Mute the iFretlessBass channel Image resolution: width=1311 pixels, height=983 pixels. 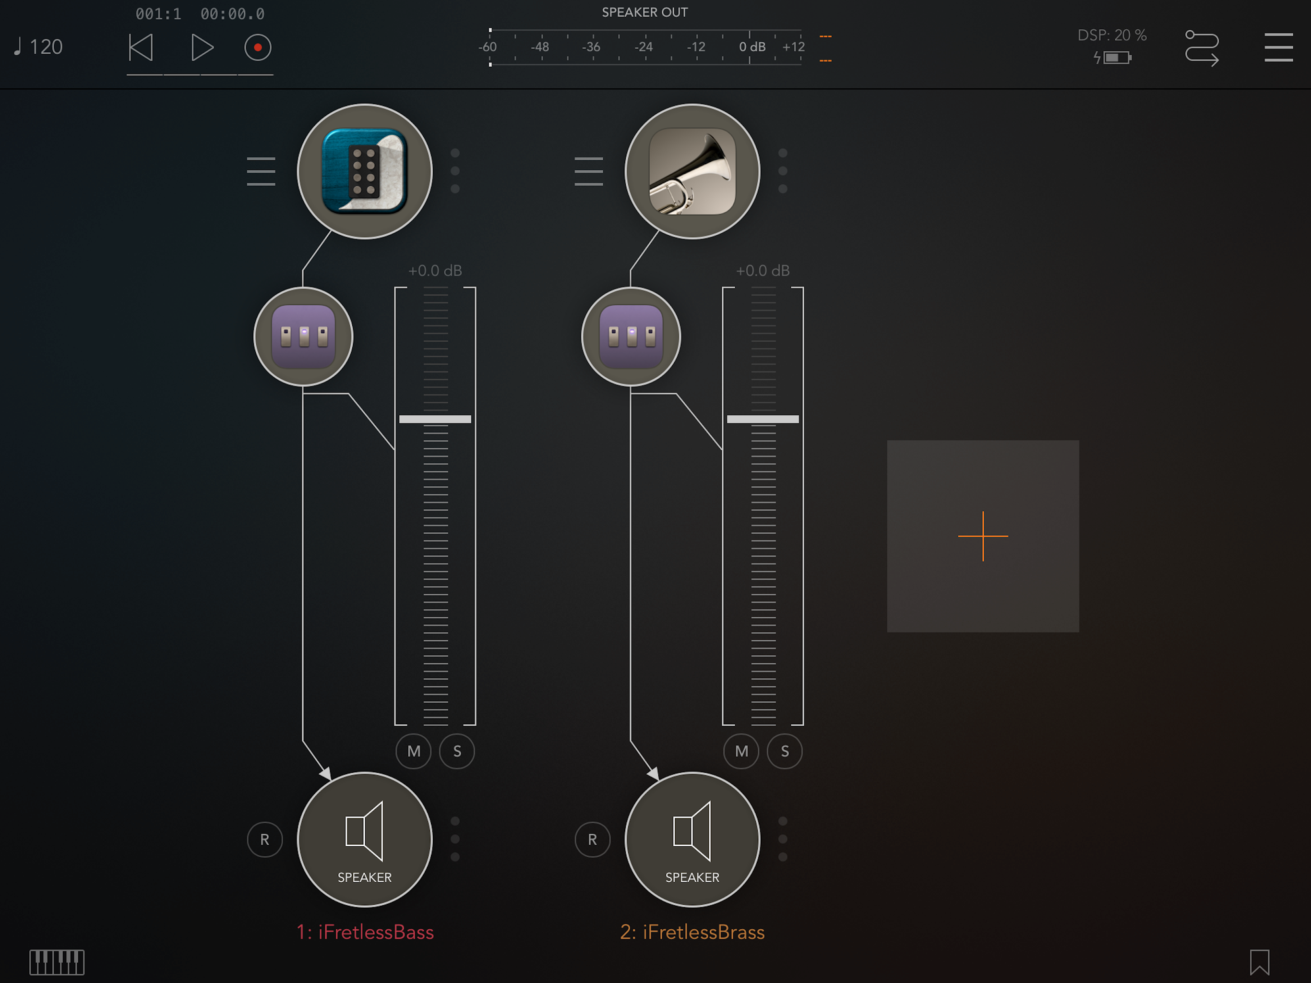(x=413, y=751)
